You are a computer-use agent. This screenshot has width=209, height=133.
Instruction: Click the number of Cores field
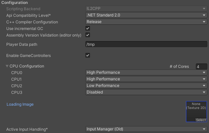coord(201,66)
